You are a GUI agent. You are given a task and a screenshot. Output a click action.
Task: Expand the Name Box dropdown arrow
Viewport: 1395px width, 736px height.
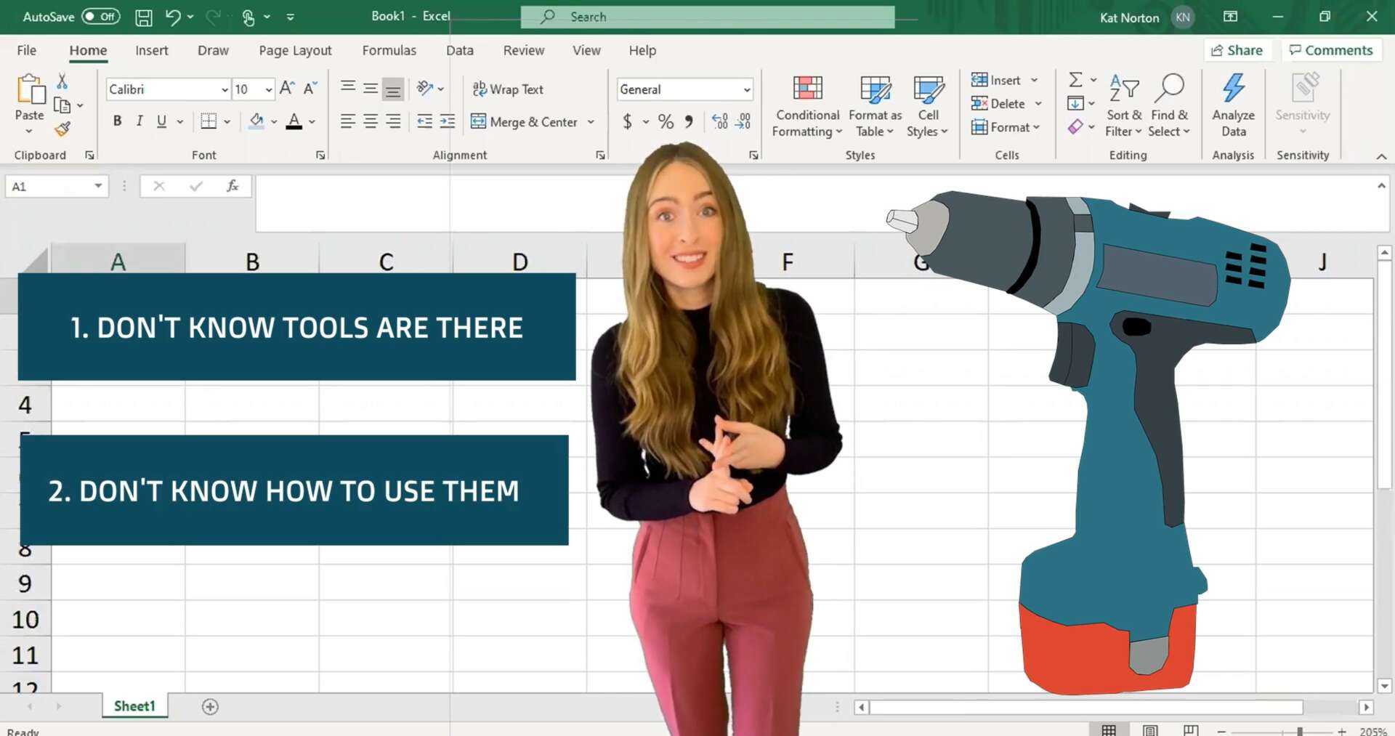click(x=98, y=187)
